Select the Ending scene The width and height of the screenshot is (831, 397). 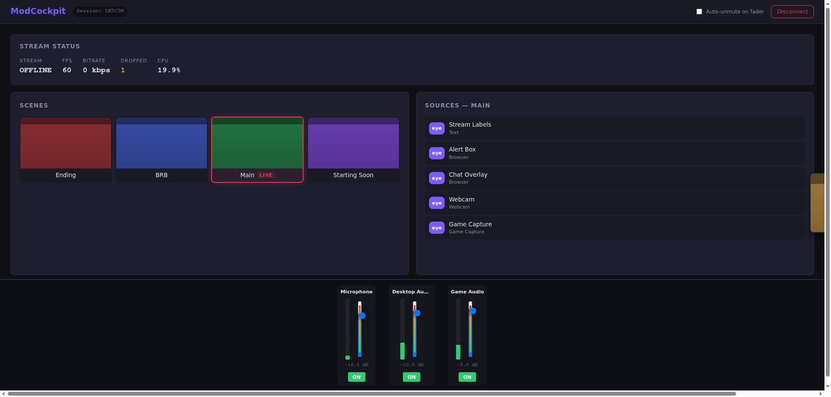(65, 149)
